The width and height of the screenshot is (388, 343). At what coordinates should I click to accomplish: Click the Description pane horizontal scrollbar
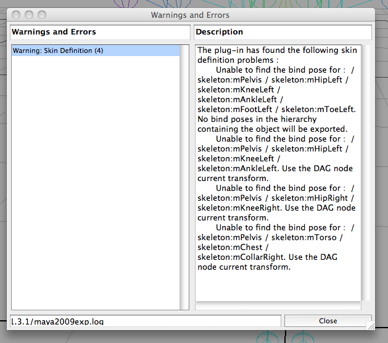tap(278, 305)
